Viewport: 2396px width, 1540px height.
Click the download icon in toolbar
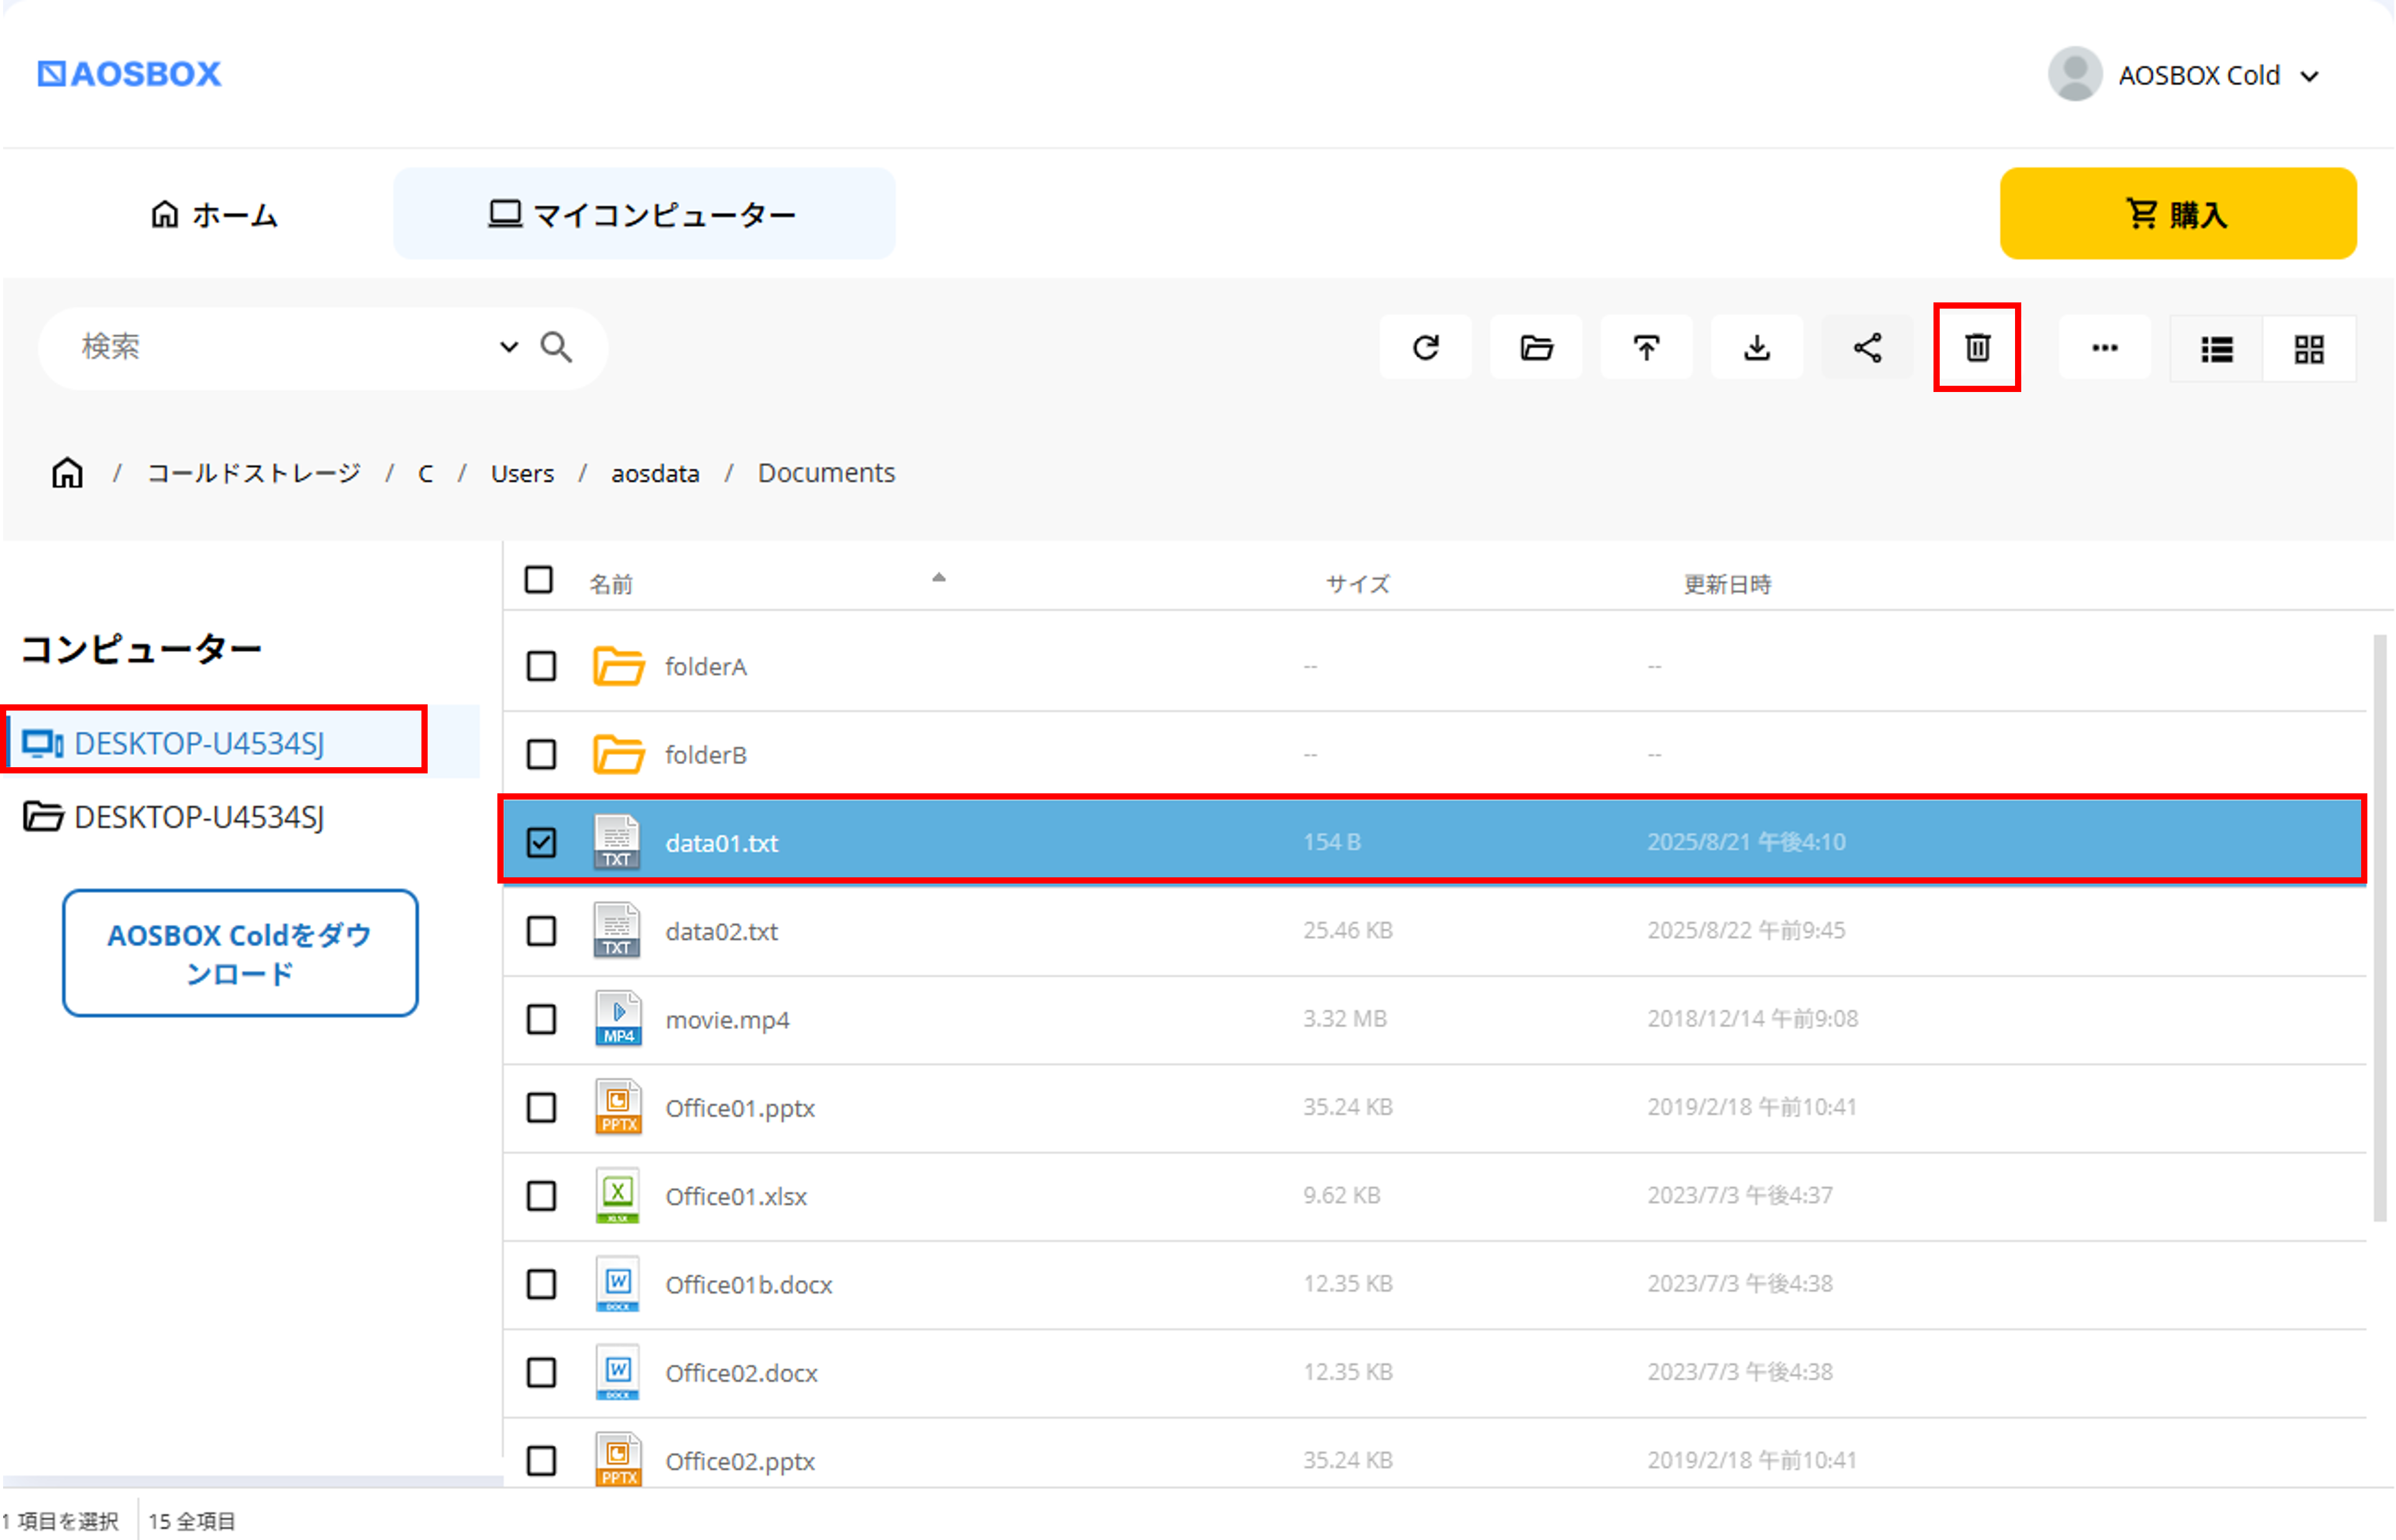click(x=1757, y=348)
